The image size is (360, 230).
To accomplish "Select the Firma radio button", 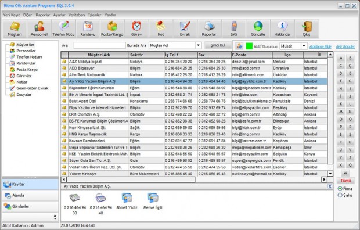I will tap(340, 188).
